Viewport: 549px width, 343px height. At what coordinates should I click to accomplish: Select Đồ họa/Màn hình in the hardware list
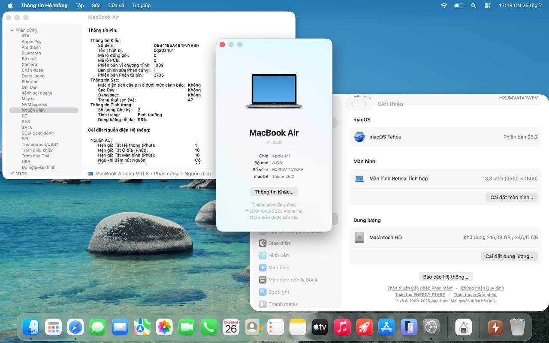tap(39, 167)
